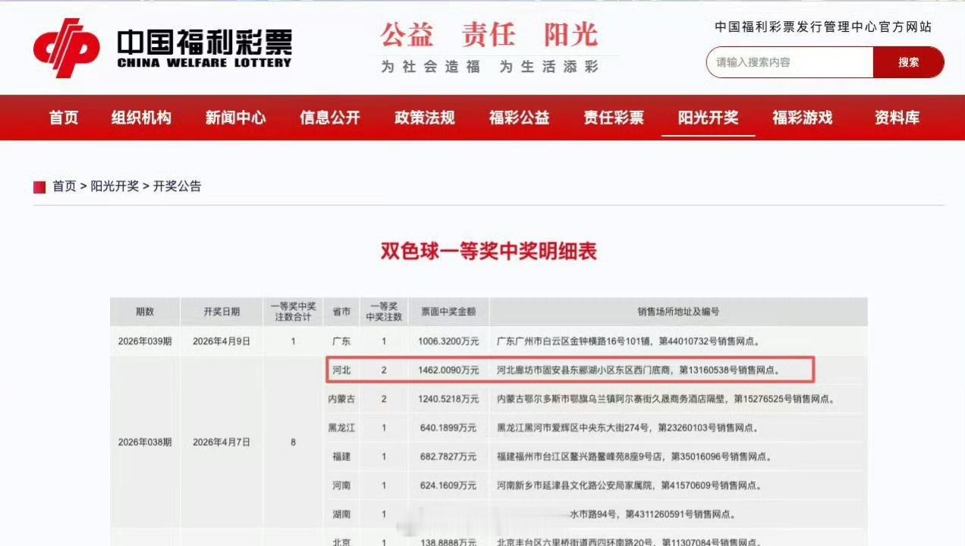This screenshot has height=546, width=965.
Task: Click the 搜索 search button
Action: 908,62
